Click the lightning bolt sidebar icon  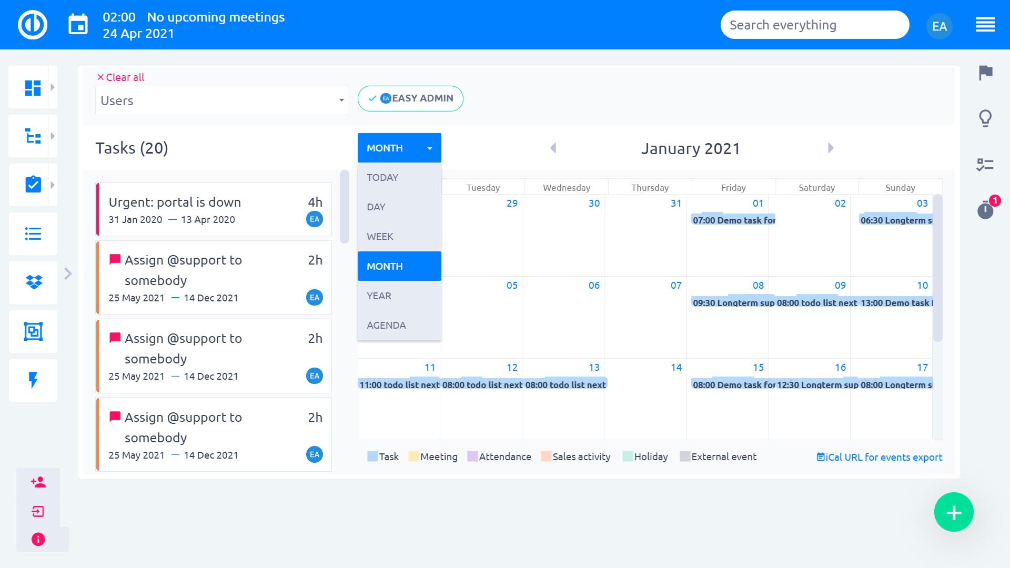click(33, 380)
